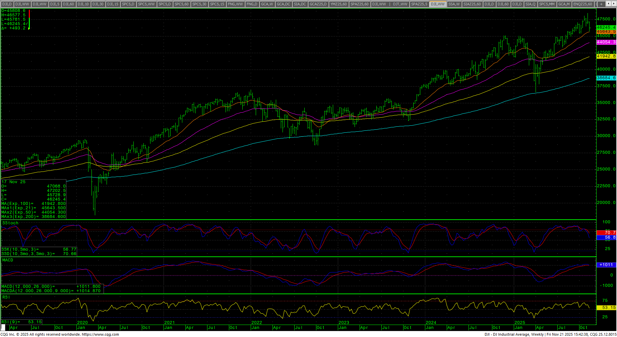Screen dimensions: 617x337
Task: Click the cyan 38684.6 moving average label
Action: coord(606,78)
